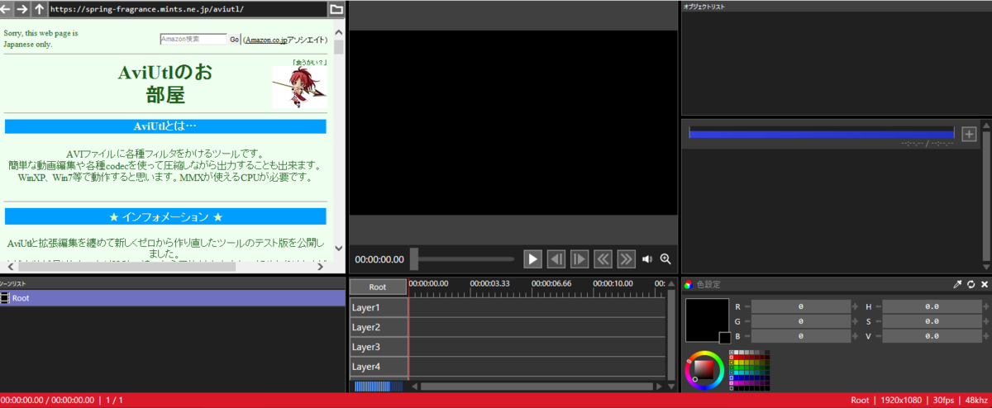Click the blue palette row icon
This screenshot has height=408, width=992.
click(732, 377)
